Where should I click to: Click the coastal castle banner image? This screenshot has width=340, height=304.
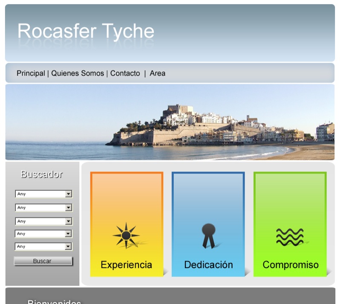pyautogui.click(x=170, y=122)
